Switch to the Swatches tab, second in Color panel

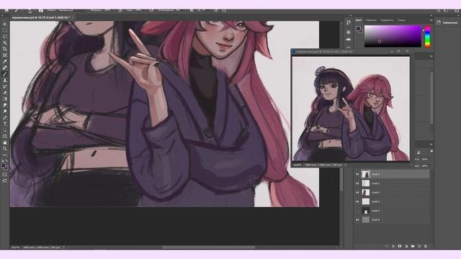tap(371, 20)
